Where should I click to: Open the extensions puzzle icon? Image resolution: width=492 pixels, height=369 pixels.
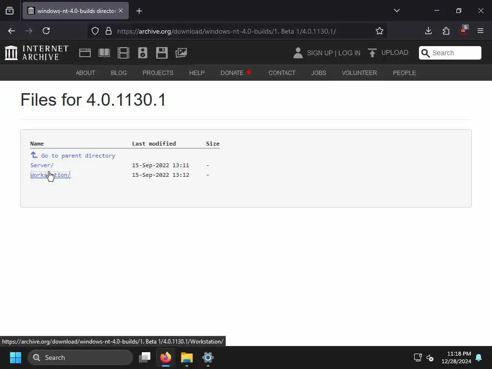(446, 31)
